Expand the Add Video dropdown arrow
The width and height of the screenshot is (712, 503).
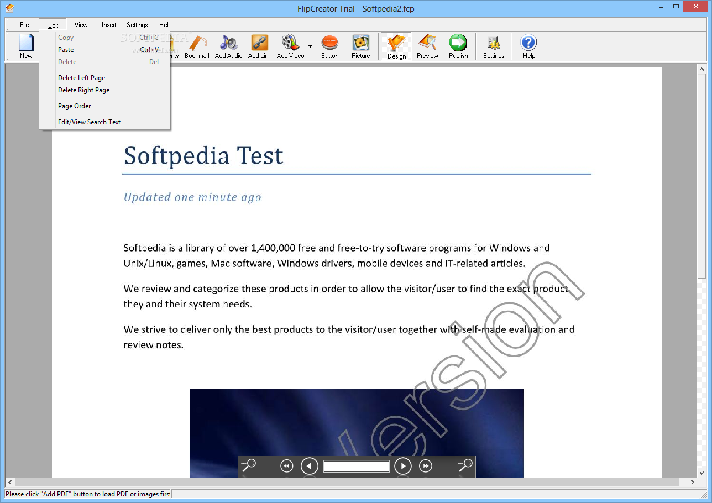(x=310, y=46)
